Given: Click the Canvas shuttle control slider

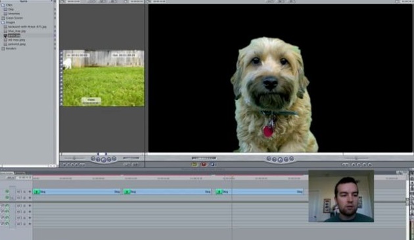Looking at the screenshot, I should coord(356,158).
